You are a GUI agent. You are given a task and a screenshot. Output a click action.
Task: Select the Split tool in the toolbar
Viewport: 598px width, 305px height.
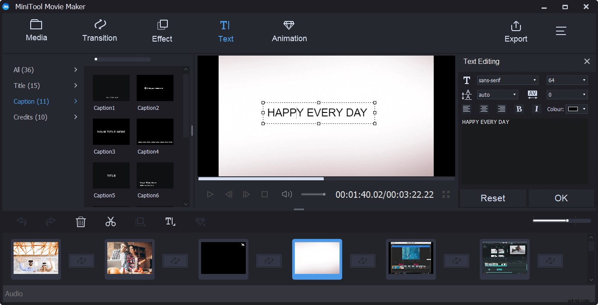click(x=110, y=222)
